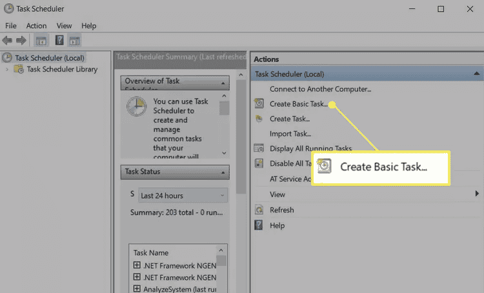Expand the AnalyzeSystem task row
This screenshot has width=484, height=293.
click(x=137, y=288)
